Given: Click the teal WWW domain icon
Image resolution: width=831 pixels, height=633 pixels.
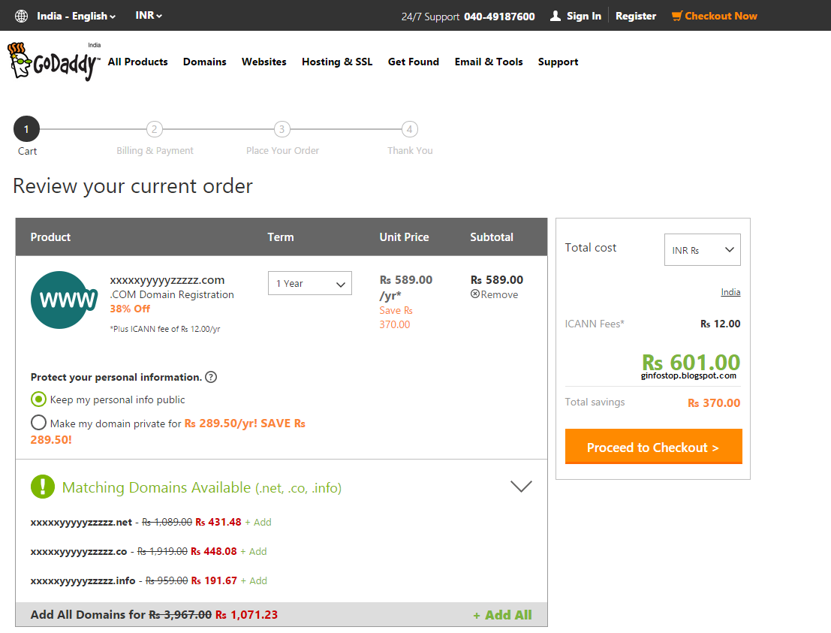Looking at the screenshot, I should 64,300.
